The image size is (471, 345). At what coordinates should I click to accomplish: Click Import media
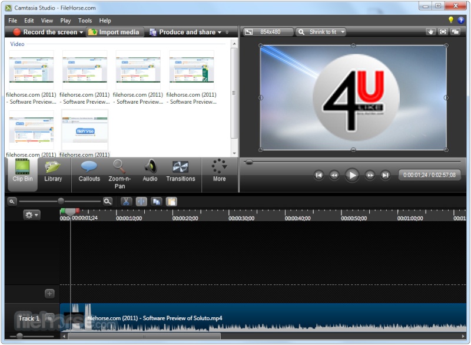pos(114,32)
